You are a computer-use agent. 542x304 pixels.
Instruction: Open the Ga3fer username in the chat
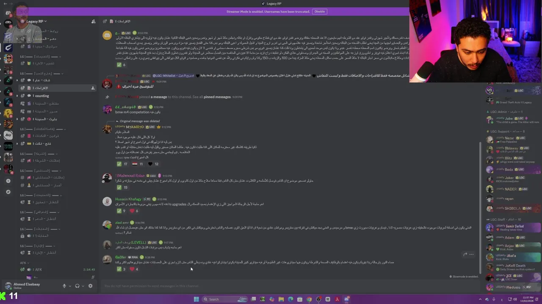click(x=121, y=257)
